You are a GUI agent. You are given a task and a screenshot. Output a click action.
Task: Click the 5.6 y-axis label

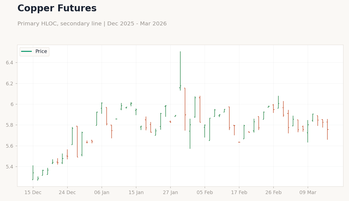click(10, 146)
